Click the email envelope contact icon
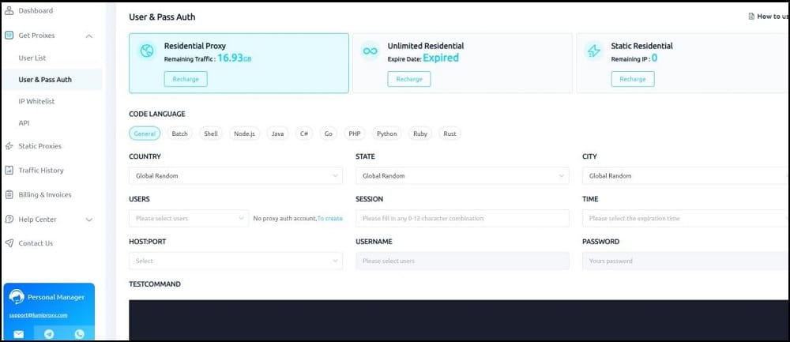Screen dimensions: 790x342 [19, 333]
